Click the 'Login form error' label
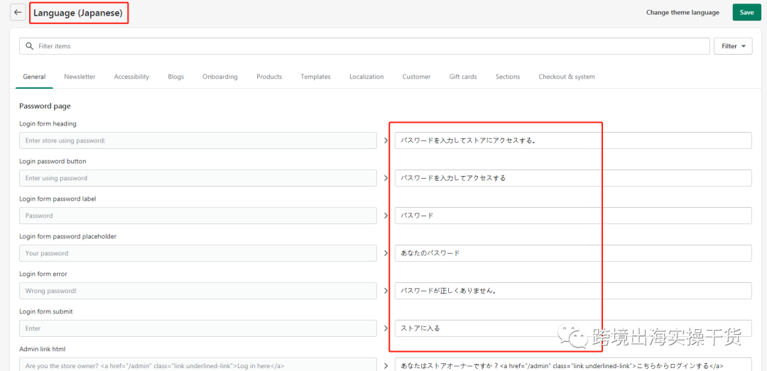This screenshot has height=371, width=767. pos(43,274)
